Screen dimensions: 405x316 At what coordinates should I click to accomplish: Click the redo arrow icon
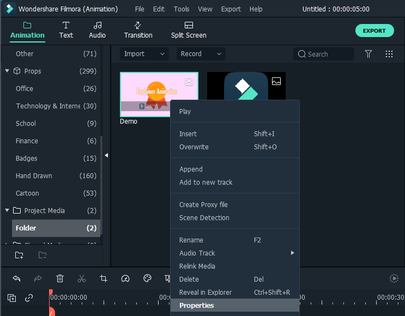[x=38, y=278]
